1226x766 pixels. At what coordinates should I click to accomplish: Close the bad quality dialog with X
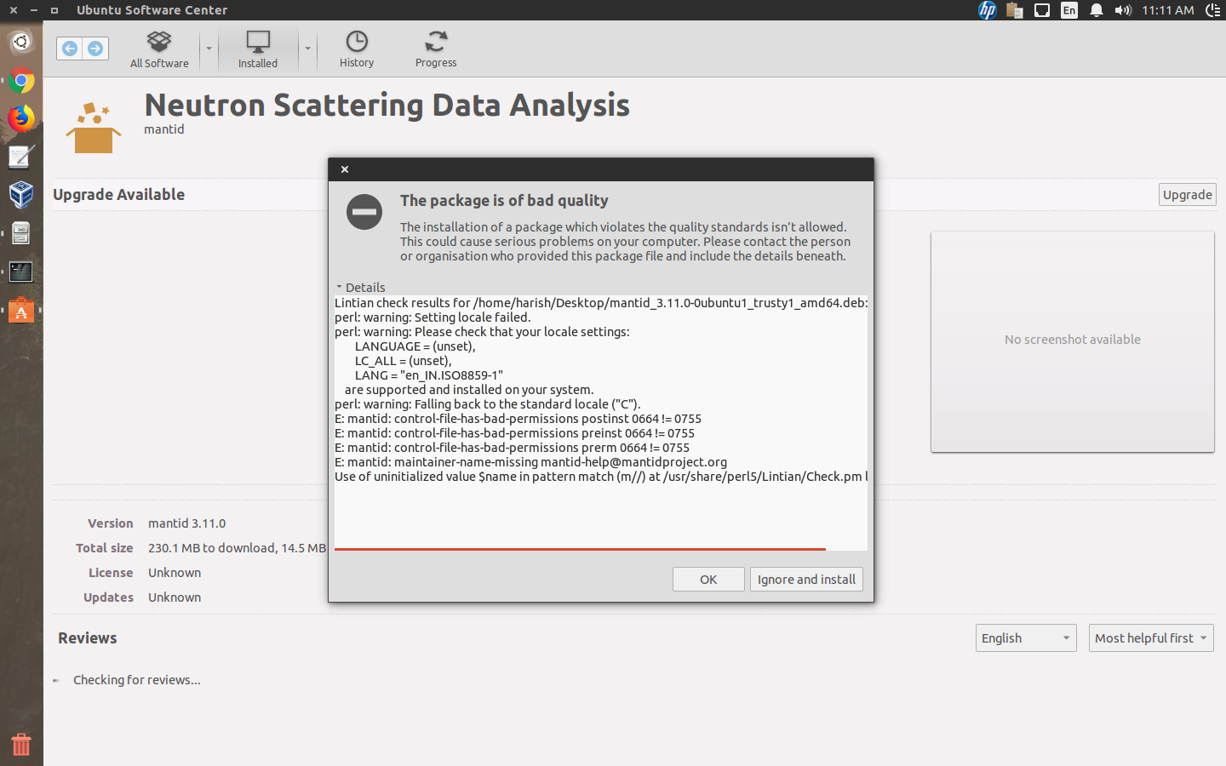tap(345, 169)
